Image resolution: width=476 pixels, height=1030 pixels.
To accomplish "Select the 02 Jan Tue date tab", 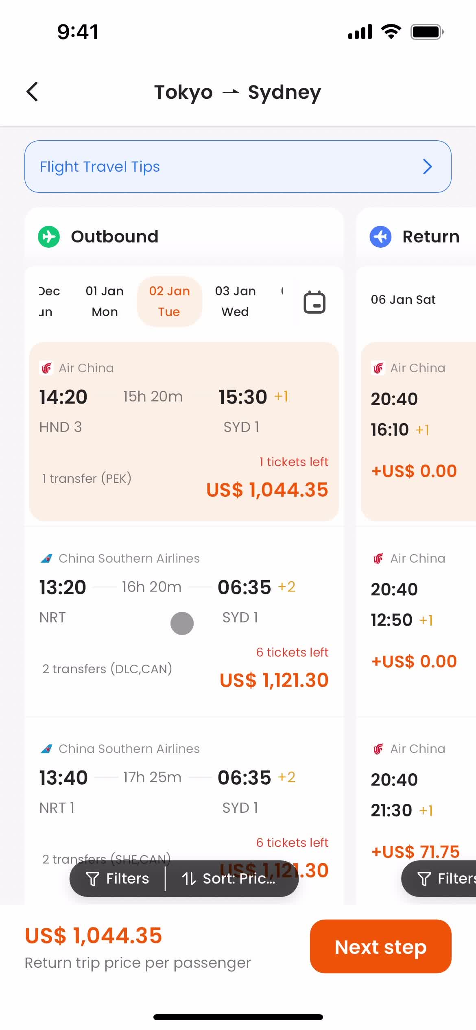I will coord(169,301).
